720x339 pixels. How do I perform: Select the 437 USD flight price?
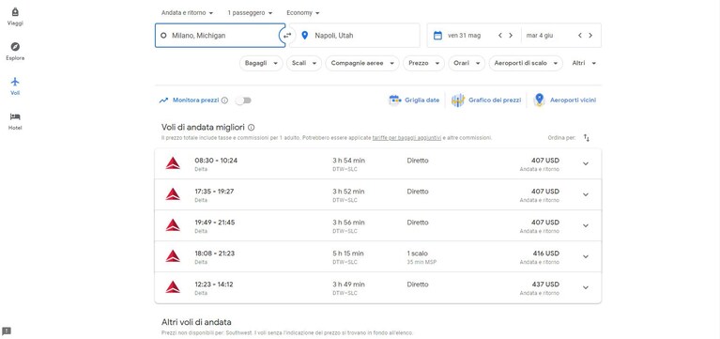545,285
